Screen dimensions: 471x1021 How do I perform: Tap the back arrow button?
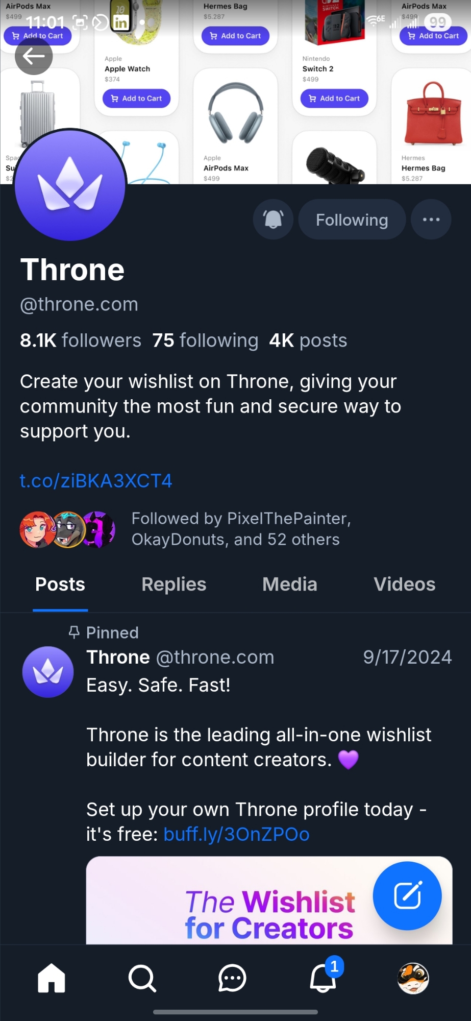[x=34, y=56]
